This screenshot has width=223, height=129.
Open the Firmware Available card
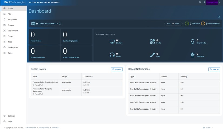45,53
